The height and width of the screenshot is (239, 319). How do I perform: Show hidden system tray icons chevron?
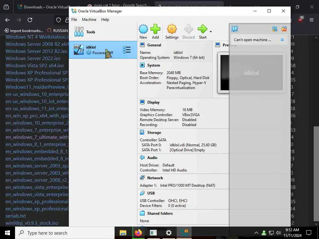click(x=256, y=233)
